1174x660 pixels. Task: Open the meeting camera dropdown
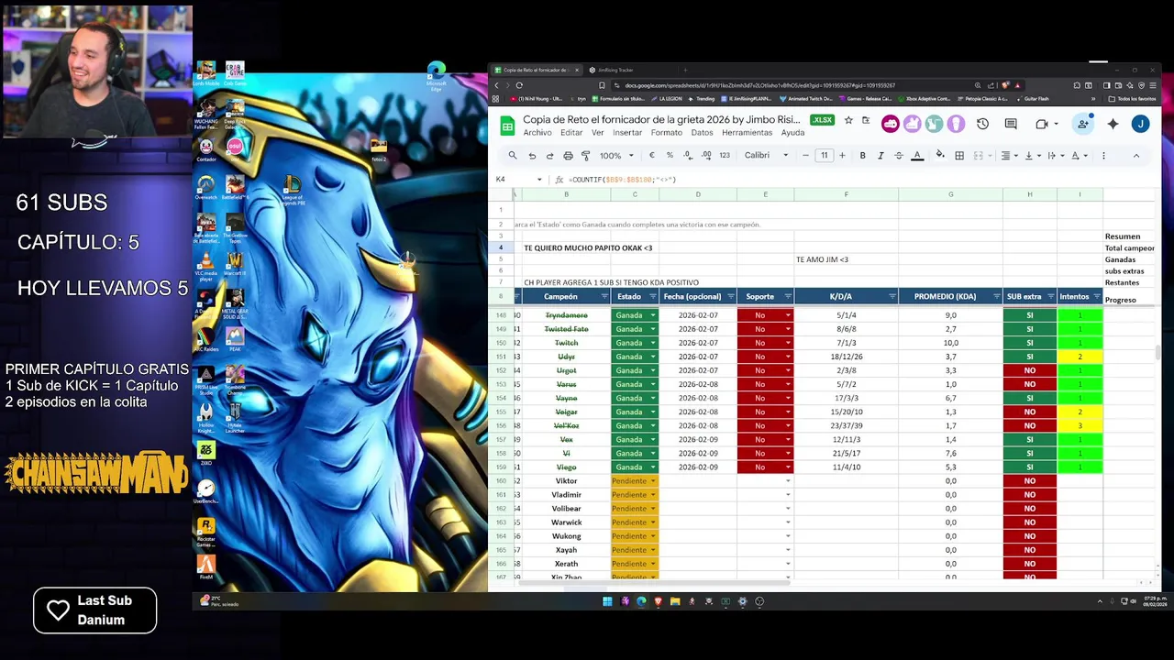click(1056, 124)
